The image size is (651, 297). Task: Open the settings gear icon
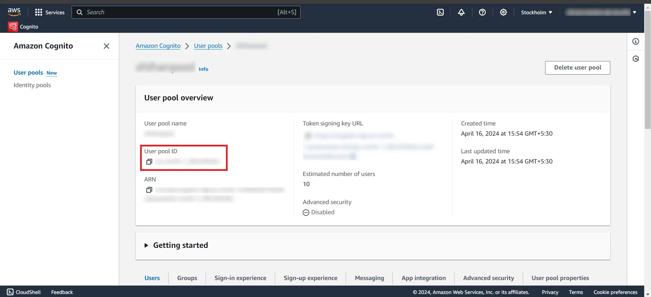coord(503,12)
